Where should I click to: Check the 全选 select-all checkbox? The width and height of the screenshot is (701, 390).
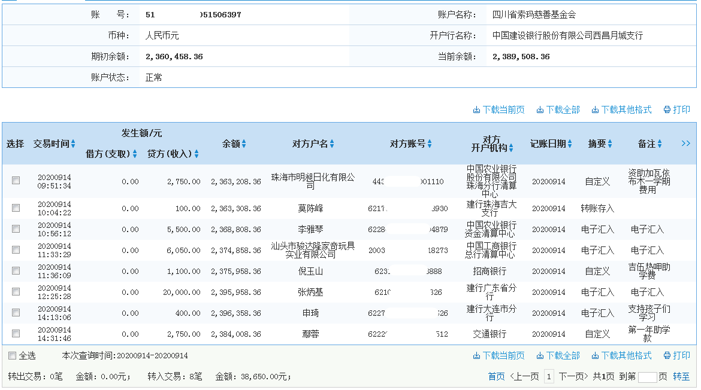click(12, 355)
